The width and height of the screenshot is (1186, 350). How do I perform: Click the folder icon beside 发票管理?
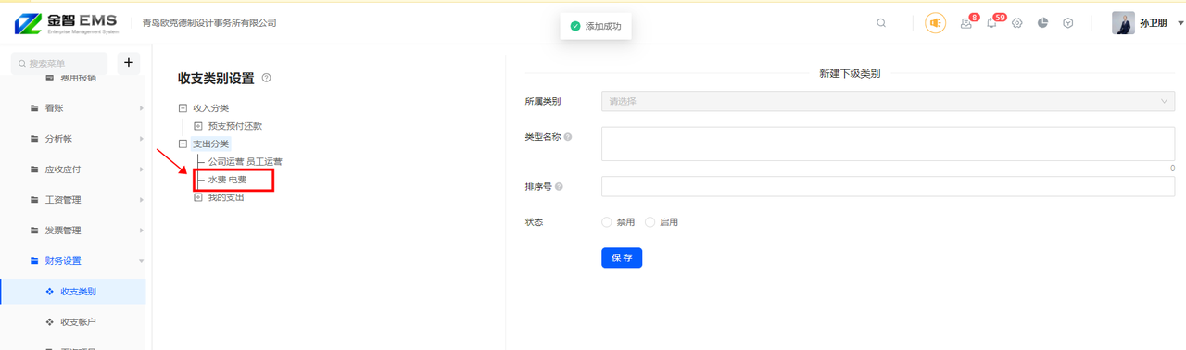click(35, 231)
